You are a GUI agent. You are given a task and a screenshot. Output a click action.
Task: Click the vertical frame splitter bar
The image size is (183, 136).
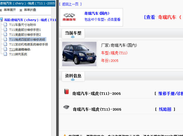[x=58, y=68]
